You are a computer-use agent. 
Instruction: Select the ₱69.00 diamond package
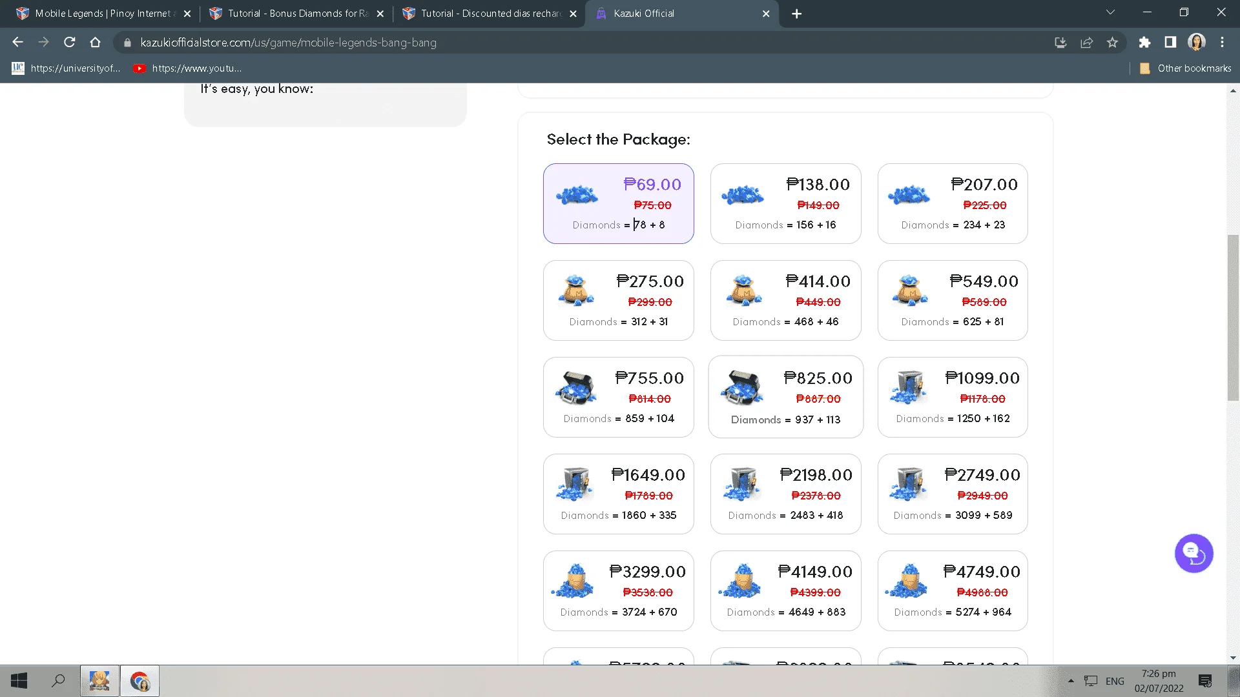[619, 203]
